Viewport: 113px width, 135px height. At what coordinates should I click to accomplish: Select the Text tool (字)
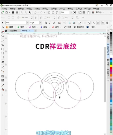tap(3, 62)
